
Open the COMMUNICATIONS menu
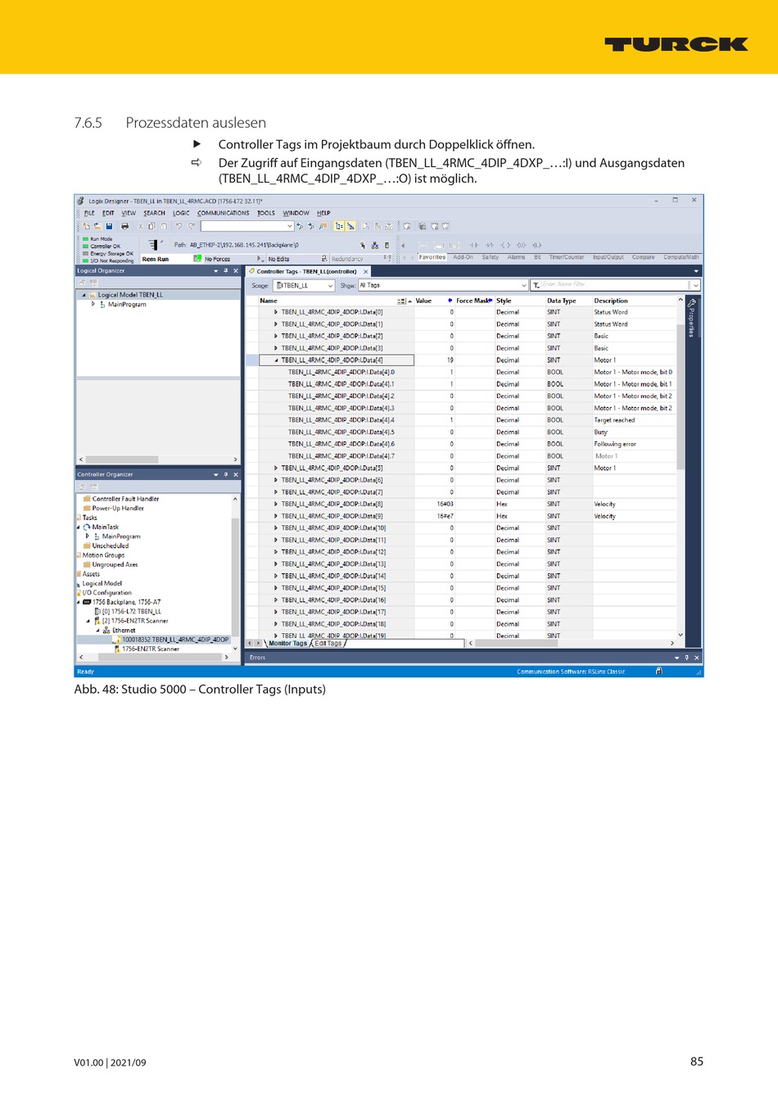pos(224,213)
